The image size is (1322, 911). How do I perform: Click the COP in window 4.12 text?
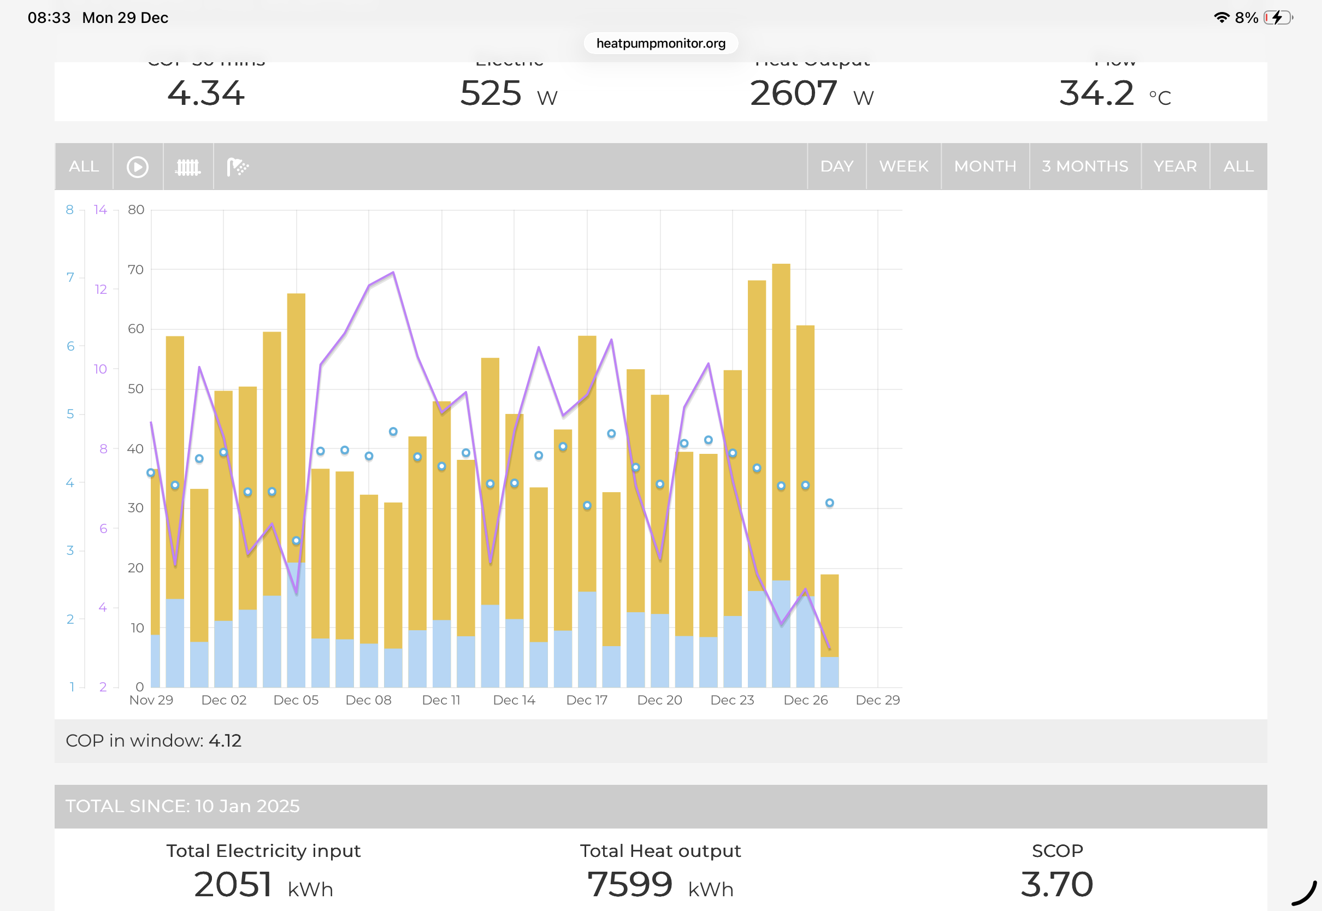pos(154,741)
